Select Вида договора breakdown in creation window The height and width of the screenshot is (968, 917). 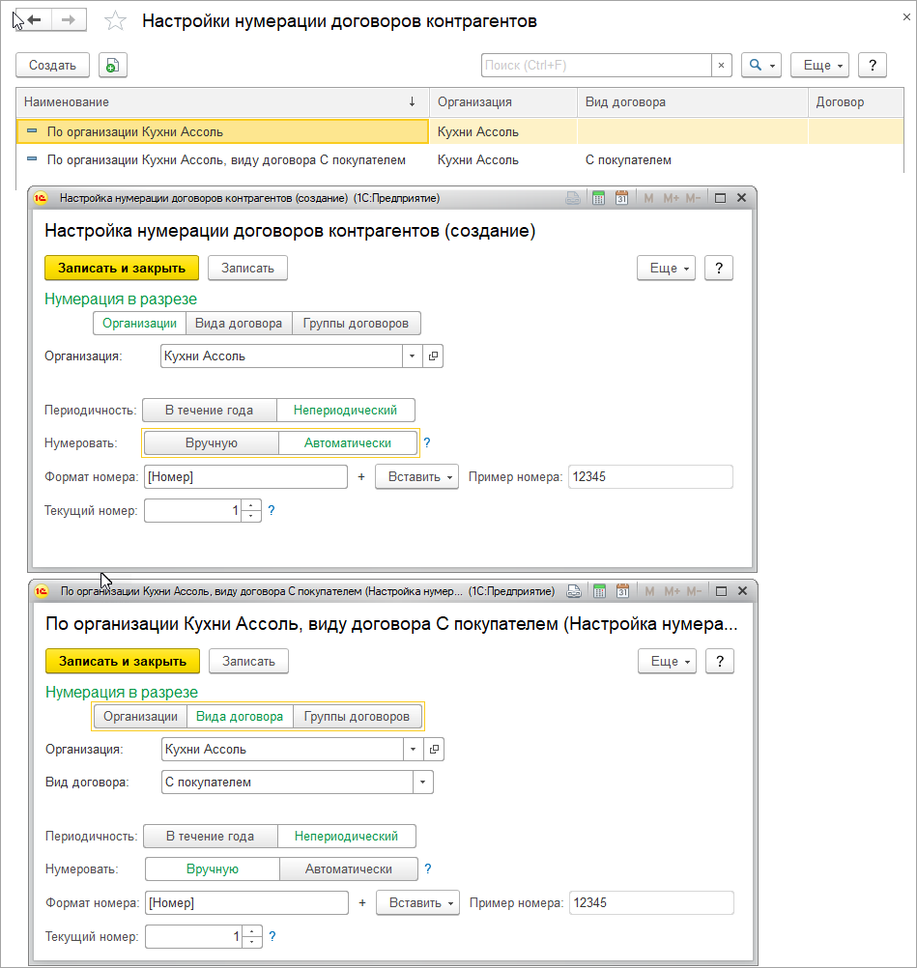pyautogui.click(x=239, y=324)
